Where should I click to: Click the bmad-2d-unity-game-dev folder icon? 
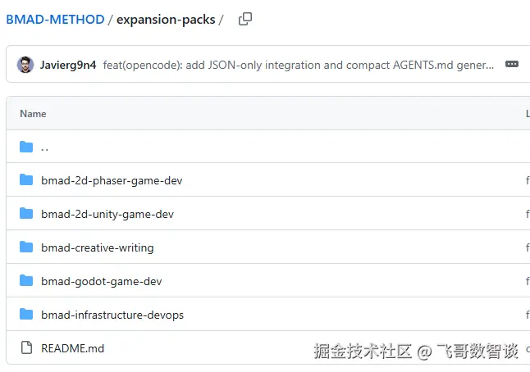pos(26,214)
